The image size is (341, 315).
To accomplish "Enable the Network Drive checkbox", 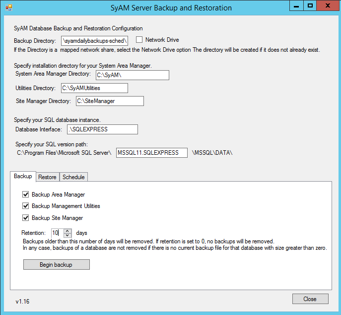I will [x=139, y=40].
